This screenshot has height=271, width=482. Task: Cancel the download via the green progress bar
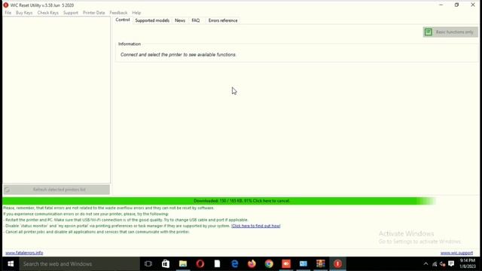click(x=242, y=201)
